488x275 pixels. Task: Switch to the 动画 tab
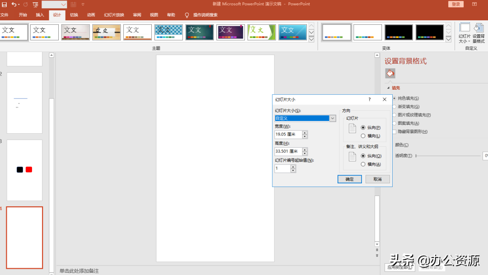point(91,15)
